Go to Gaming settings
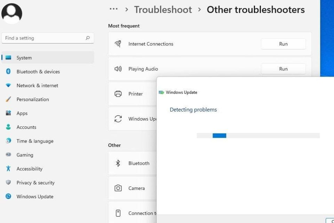334x223 pixels. 48,155
